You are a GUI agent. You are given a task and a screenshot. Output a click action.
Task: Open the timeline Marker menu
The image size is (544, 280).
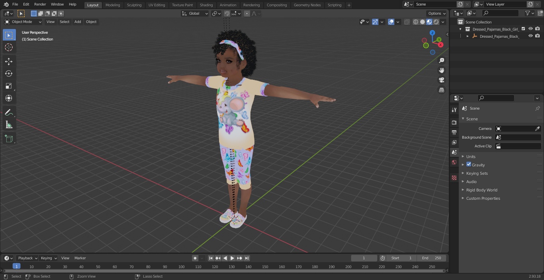coord(80,258)
